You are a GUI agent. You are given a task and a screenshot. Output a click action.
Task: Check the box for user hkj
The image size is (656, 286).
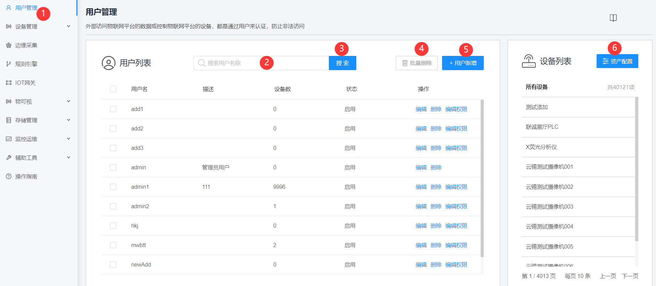[113, 226]
